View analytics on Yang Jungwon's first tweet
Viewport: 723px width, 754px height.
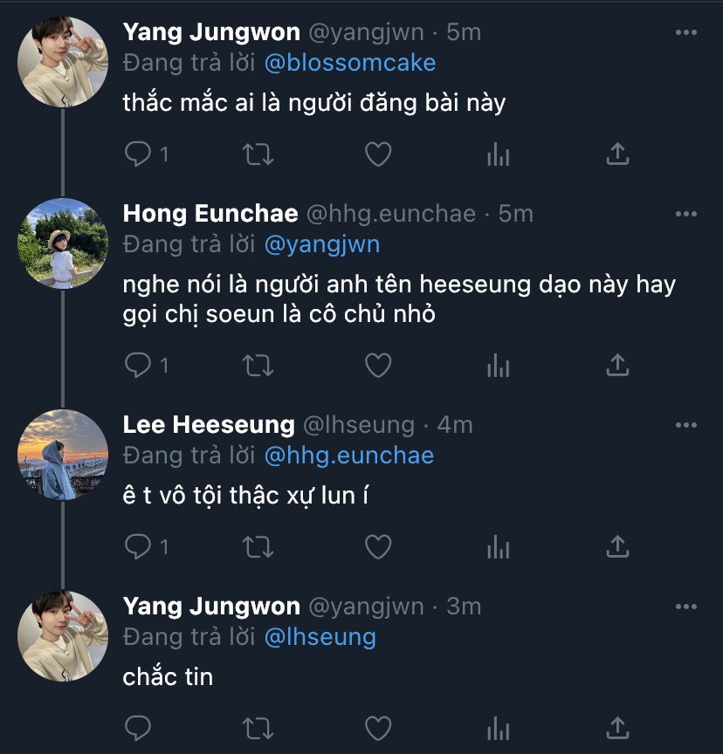point(498,154)
